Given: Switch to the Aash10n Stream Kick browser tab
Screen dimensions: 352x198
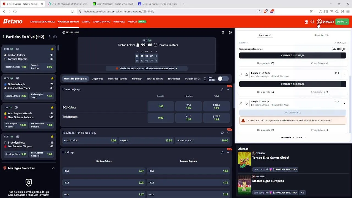Looking at the screenshot, I should pos(113,4).
